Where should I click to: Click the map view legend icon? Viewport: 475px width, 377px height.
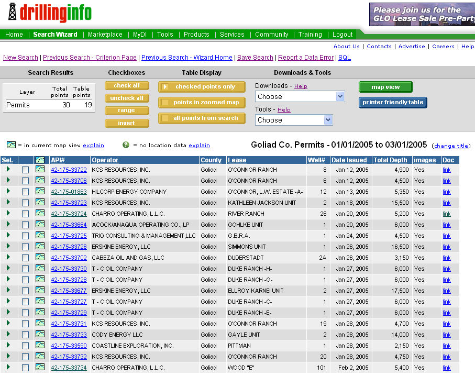11,145
